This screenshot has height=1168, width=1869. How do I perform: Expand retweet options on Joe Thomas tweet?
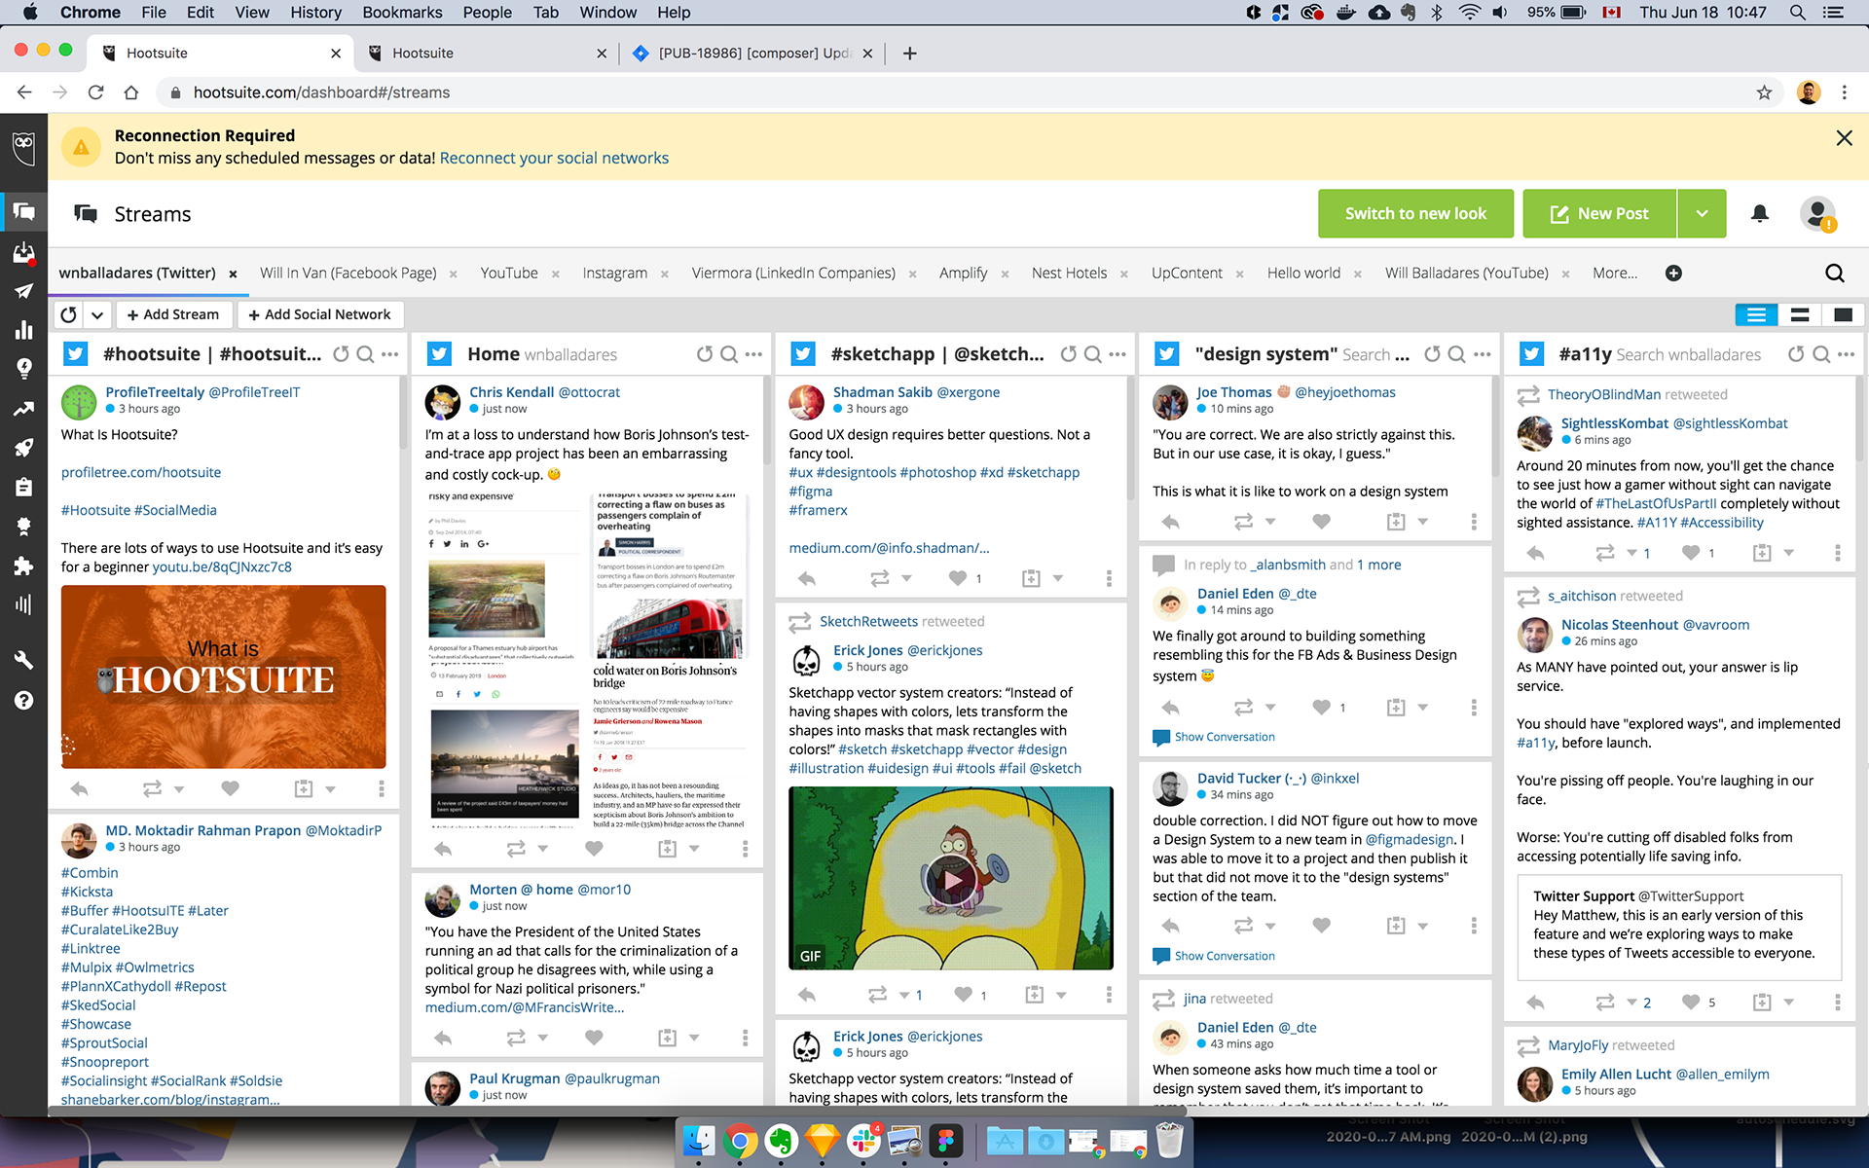(x=1269, y=522)
